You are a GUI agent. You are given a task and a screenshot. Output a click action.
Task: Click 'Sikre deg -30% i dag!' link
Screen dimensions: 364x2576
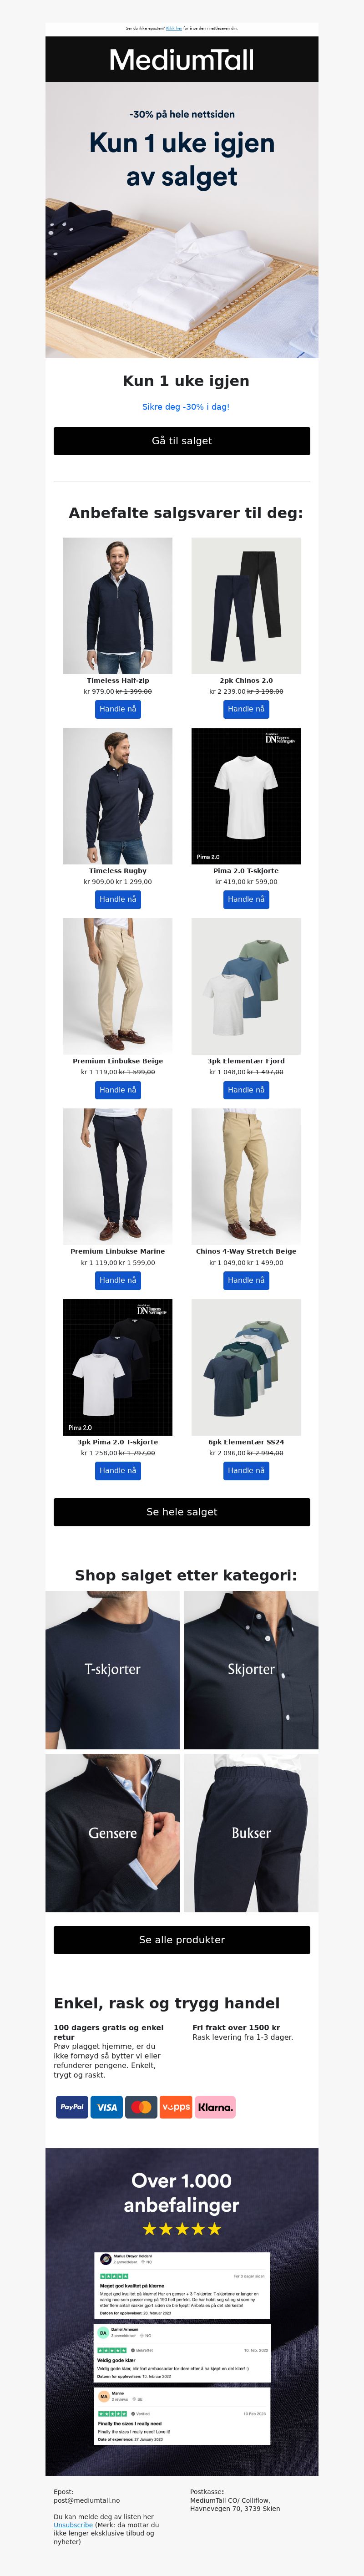pyautogui.click(x=186, y=407)
